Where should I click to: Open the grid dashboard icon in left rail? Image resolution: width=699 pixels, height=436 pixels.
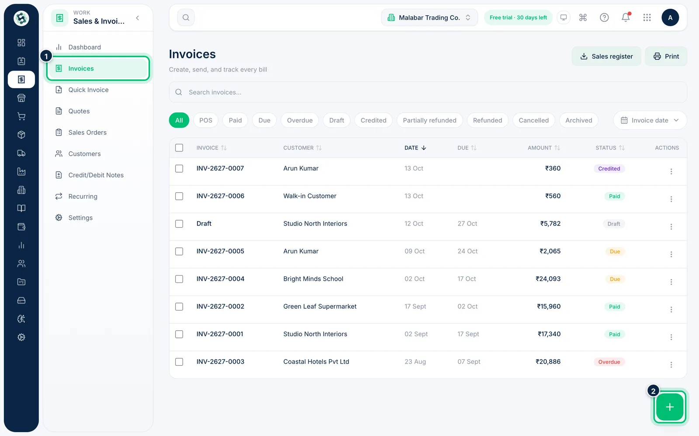(x=21, y=43)
